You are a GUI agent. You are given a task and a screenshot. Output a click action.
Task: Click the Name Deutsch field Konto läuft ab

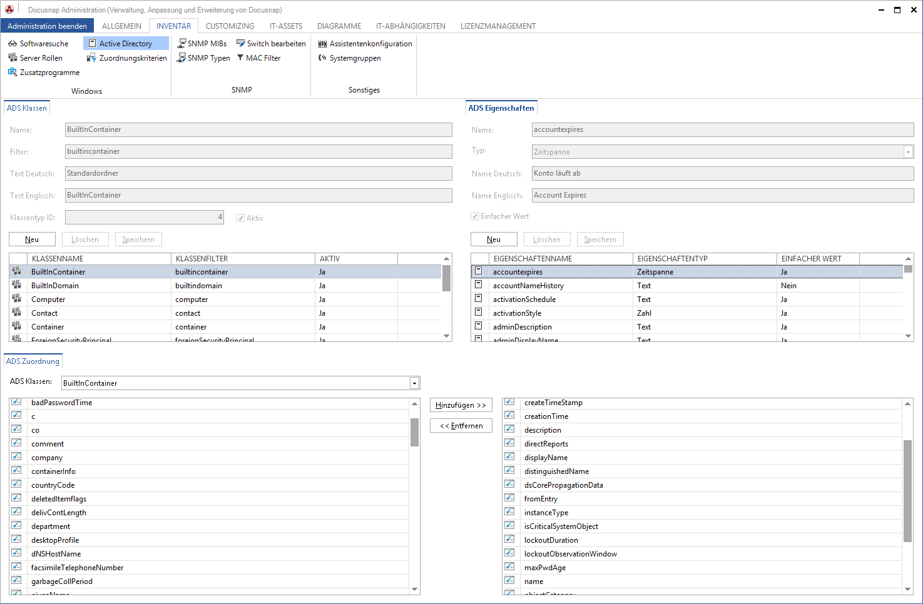pyautogui.click(x=723, y=173)
